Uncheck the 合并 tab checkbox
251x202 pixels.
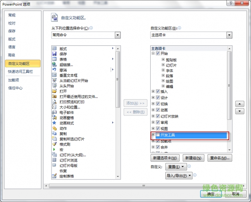click(158, 147)
